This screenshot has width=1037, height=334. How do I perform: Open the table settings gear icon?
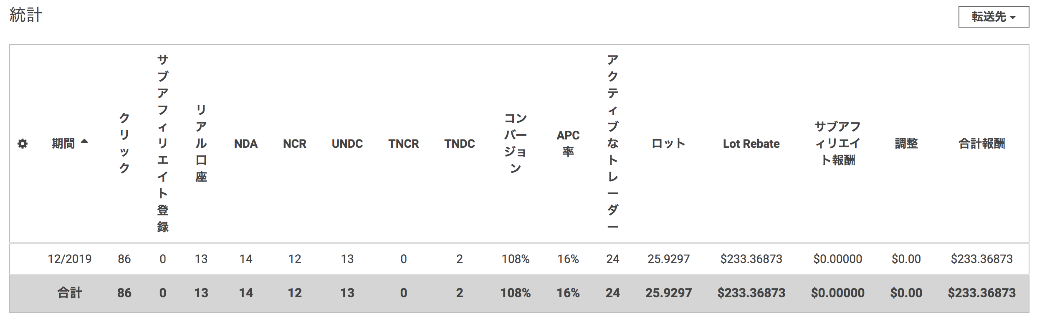(x=23, y=144)
